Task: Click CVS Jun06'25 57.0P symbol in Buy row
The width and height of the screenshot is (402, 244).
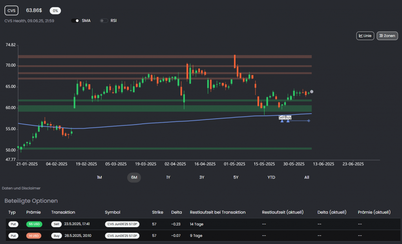Action: click(122, 236)
